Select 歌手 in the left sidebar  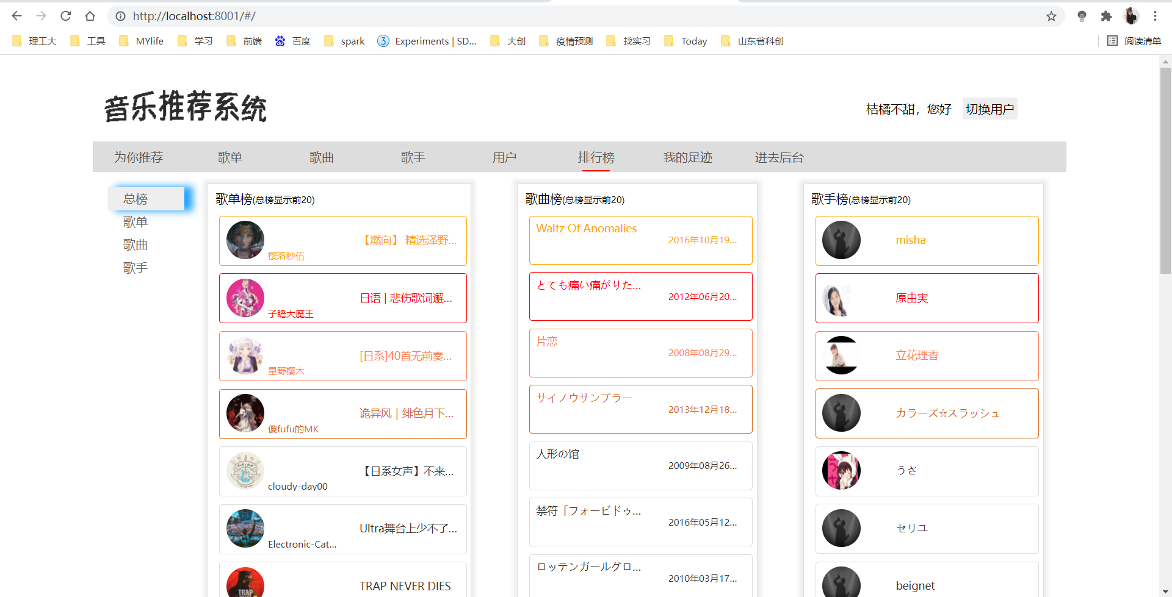tap(136, 268)
